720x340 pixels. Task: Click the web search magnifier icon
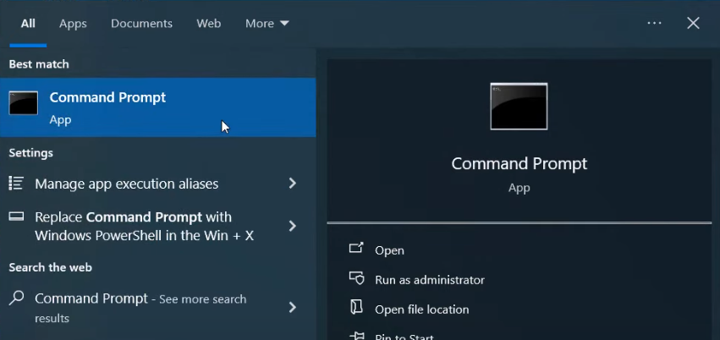[16, 299]
